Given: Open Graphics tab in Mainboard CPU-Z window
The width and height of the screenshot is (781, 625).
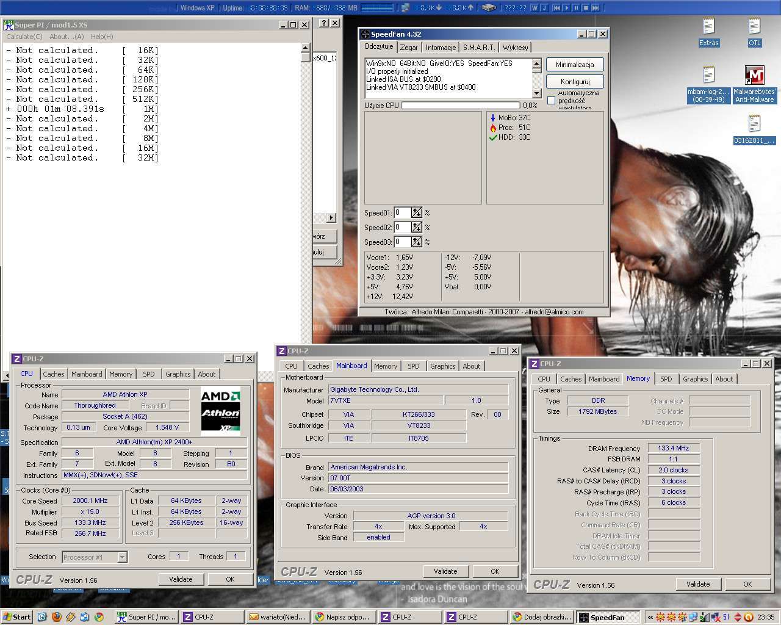Looking at the screenshot, I should click(x=443, y=366).
